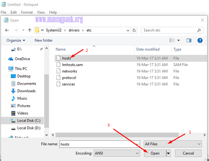Click horizontal scrollbar left arrow
This screenshot has height=161, width=209.
[53, 135]
